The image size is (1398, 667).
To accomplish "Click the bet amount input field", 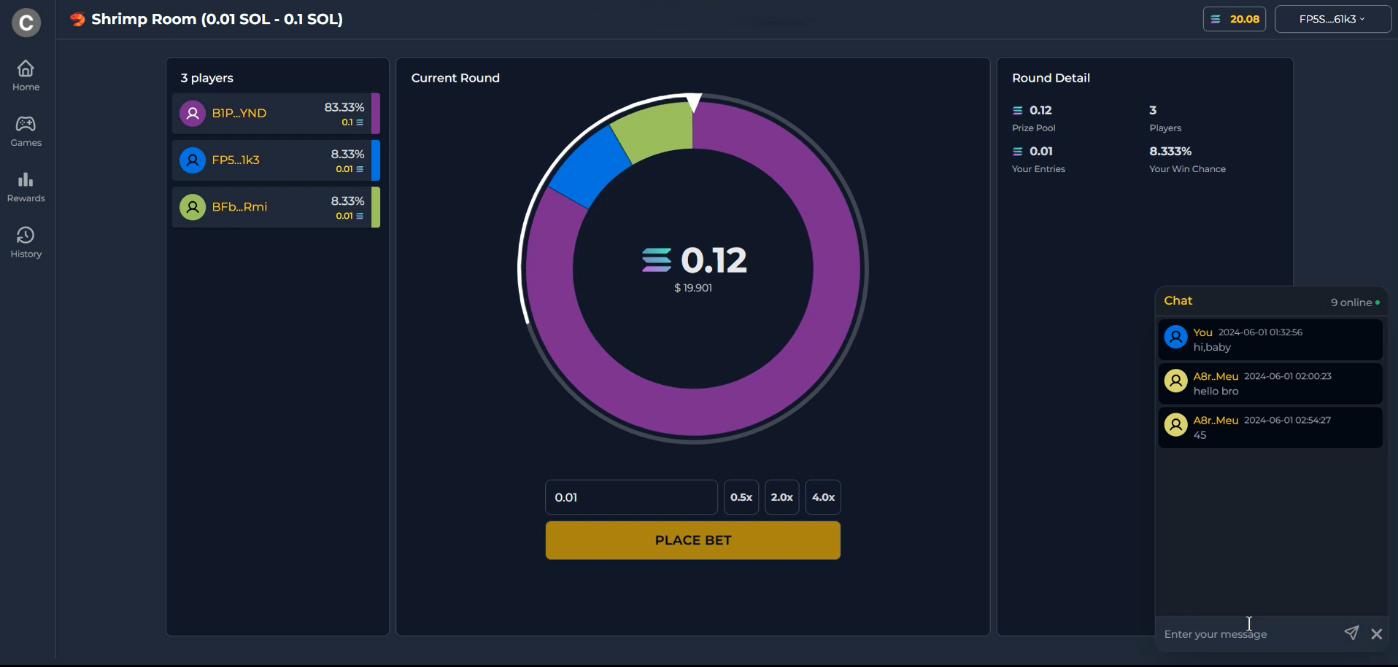I will pyautogui.click(x=630, y=497).
